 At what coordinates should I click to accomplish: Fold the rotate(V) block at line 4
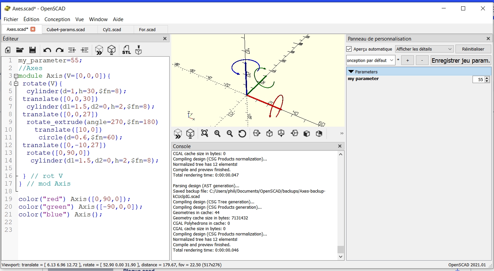tap(16, 84)
